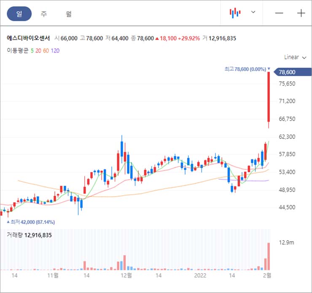This screenshot has height=293, width=312.
Task: Click the 2022 date axis label
Action: coord(200,275)
